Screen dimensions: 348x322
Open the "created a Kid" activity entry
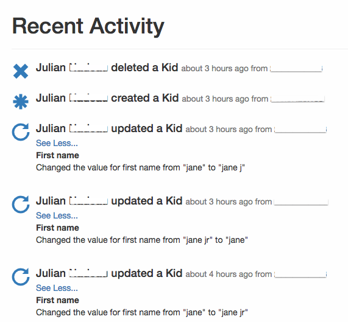(144, 98)
